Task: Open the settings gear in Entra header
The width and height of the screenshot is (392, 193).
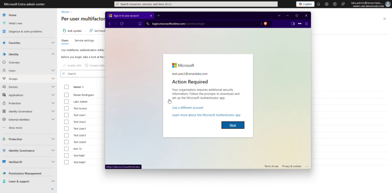Action: (327, 4)
